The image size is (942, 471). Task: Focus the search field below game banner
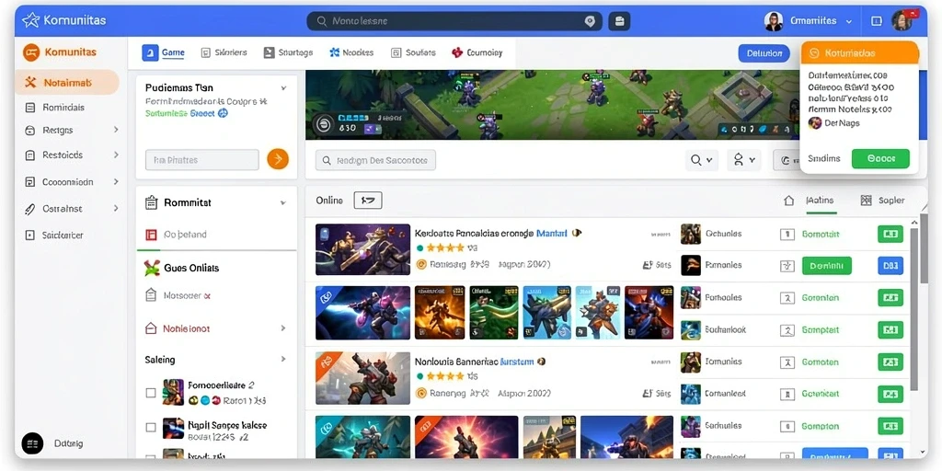click(x=375, y=160)
